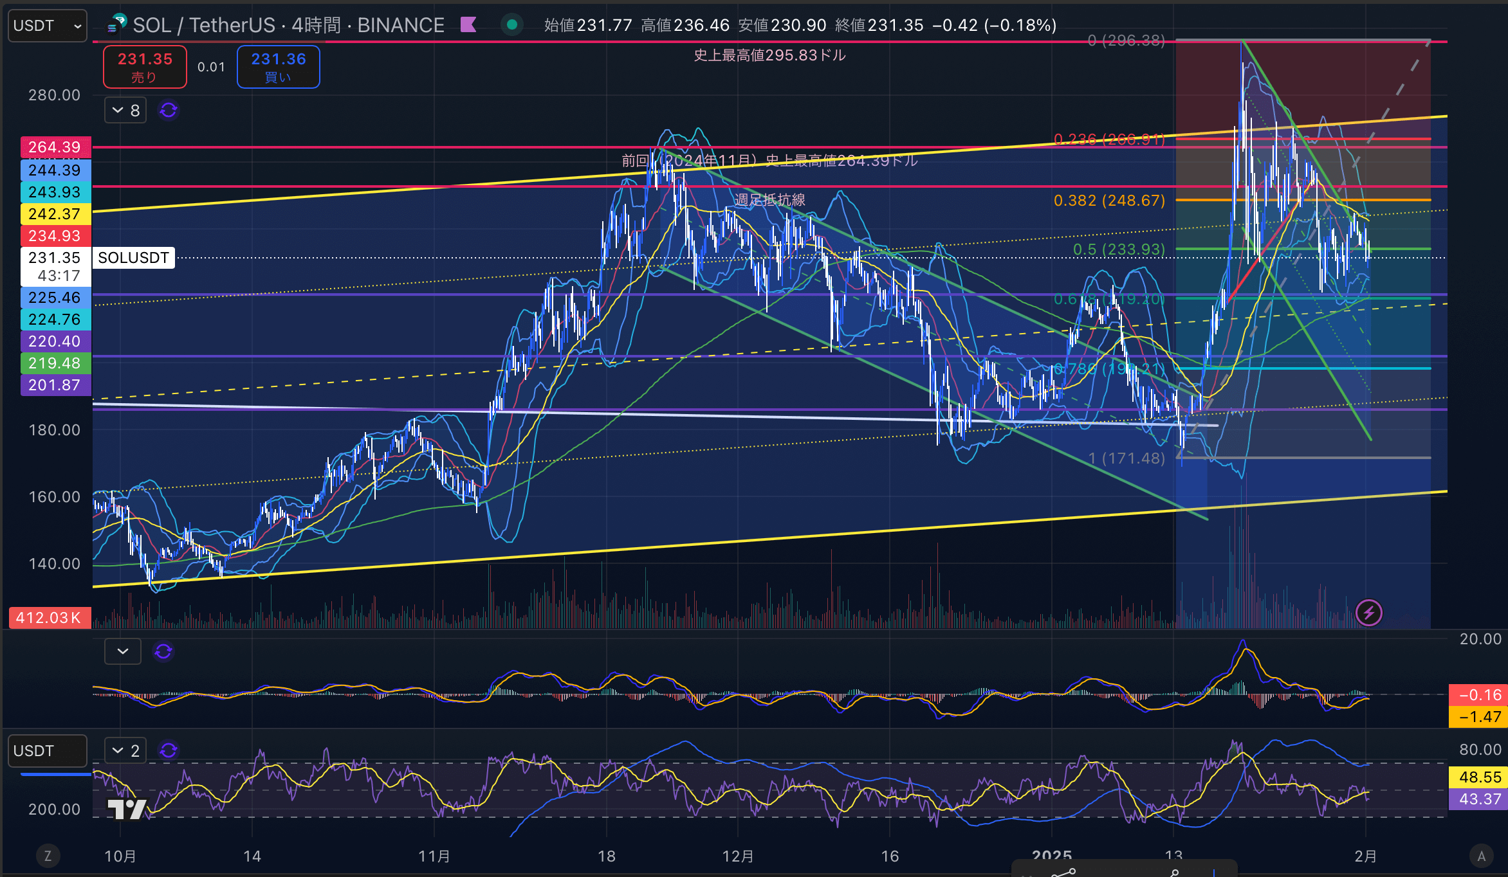Select the 264.39 red price label

[x=55, y=147]
